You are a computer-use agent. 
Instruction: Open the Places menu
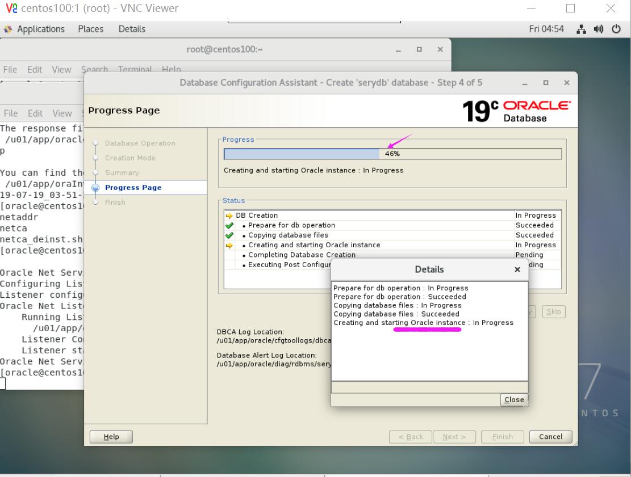[90, 29]
